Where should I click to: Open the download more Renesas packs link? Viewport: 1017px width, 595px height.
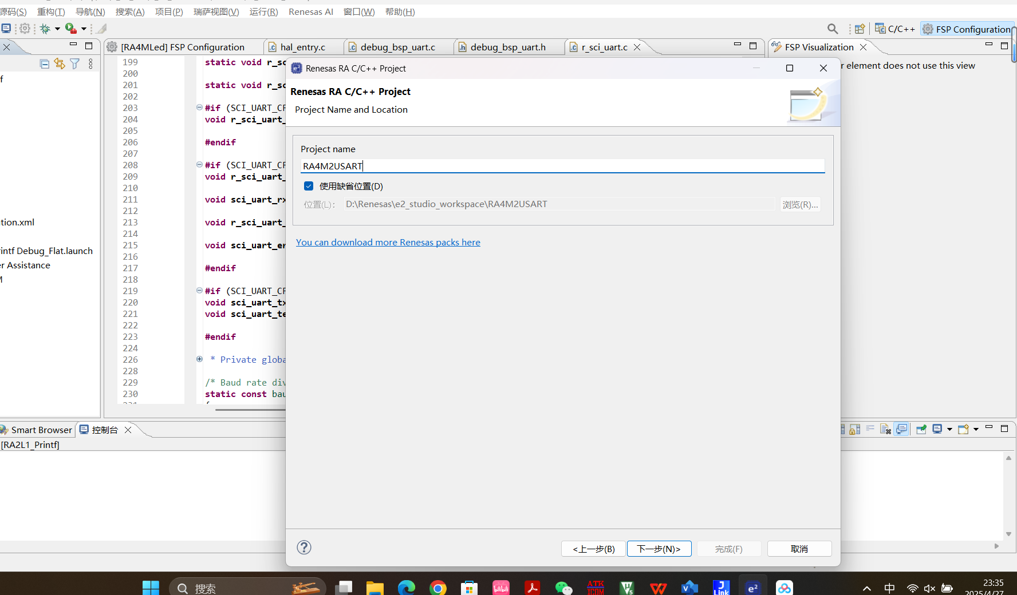pos(388,242)
